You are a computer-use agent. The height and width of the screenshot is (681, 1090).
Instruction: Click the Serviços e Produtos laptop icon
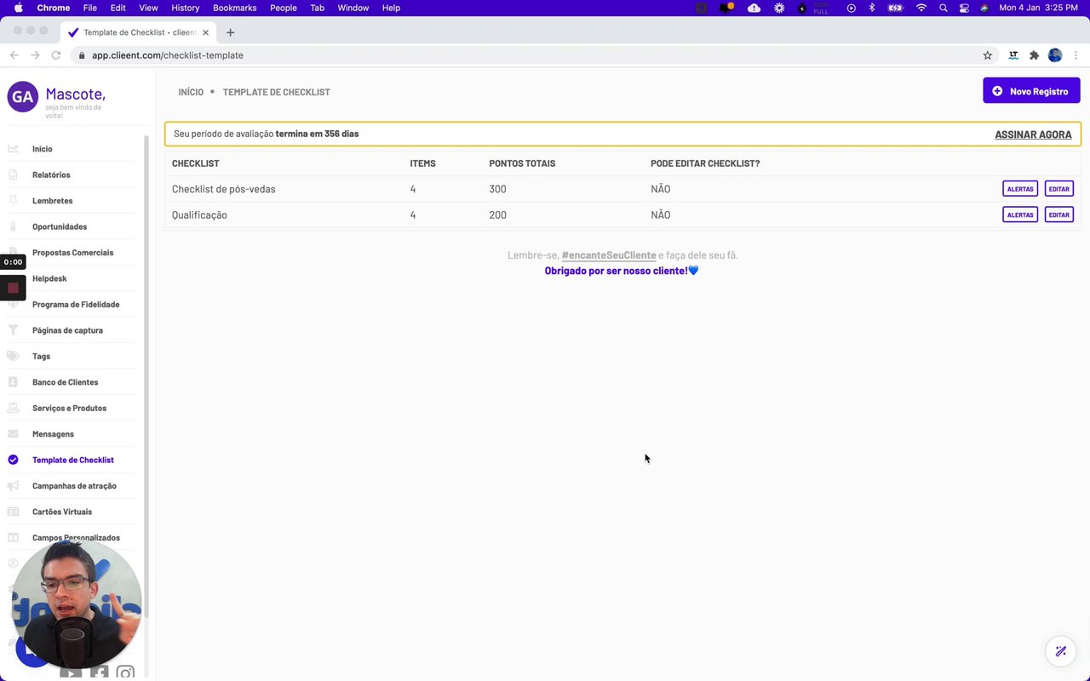(x=13, y=408)
